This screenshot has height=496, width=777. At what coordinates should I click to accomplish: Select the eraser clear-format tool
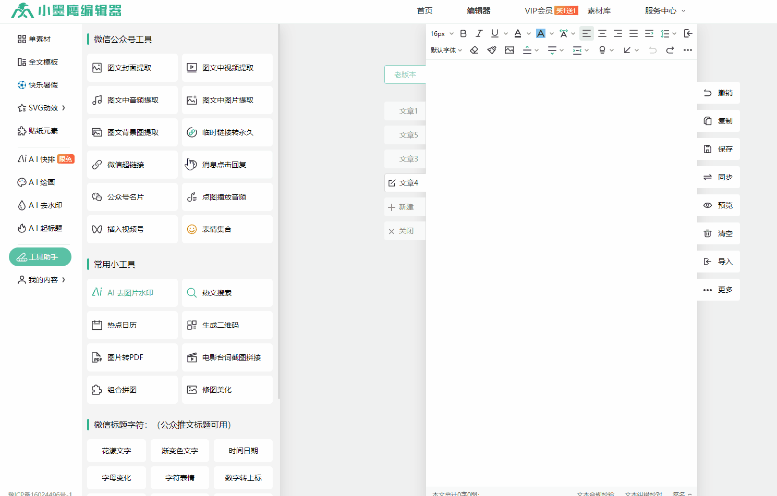pos(474,50)
